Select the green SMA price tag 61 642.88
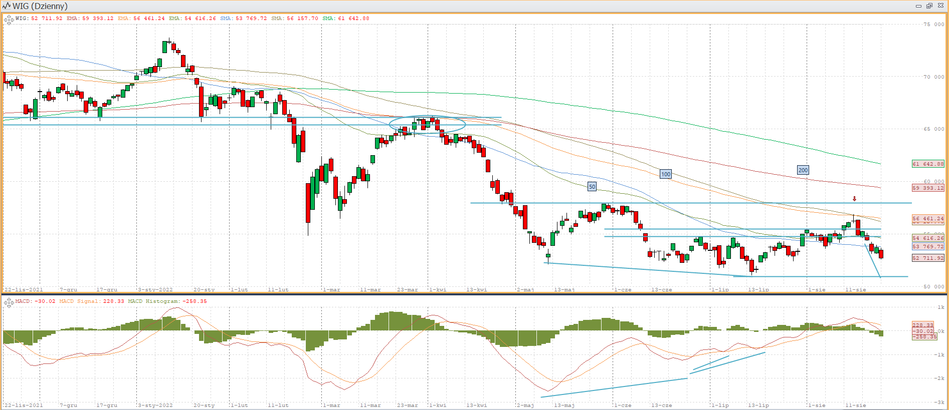Image resolution: width=949 pixels, height=410 pixels. point(928,164)
